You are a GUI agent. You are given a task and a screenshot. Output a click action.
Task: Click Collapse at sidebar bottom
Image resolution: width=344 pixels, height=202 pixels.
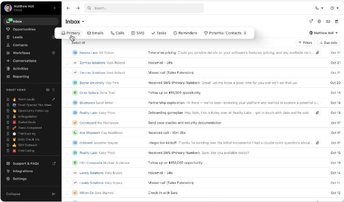tap(13, 194)
